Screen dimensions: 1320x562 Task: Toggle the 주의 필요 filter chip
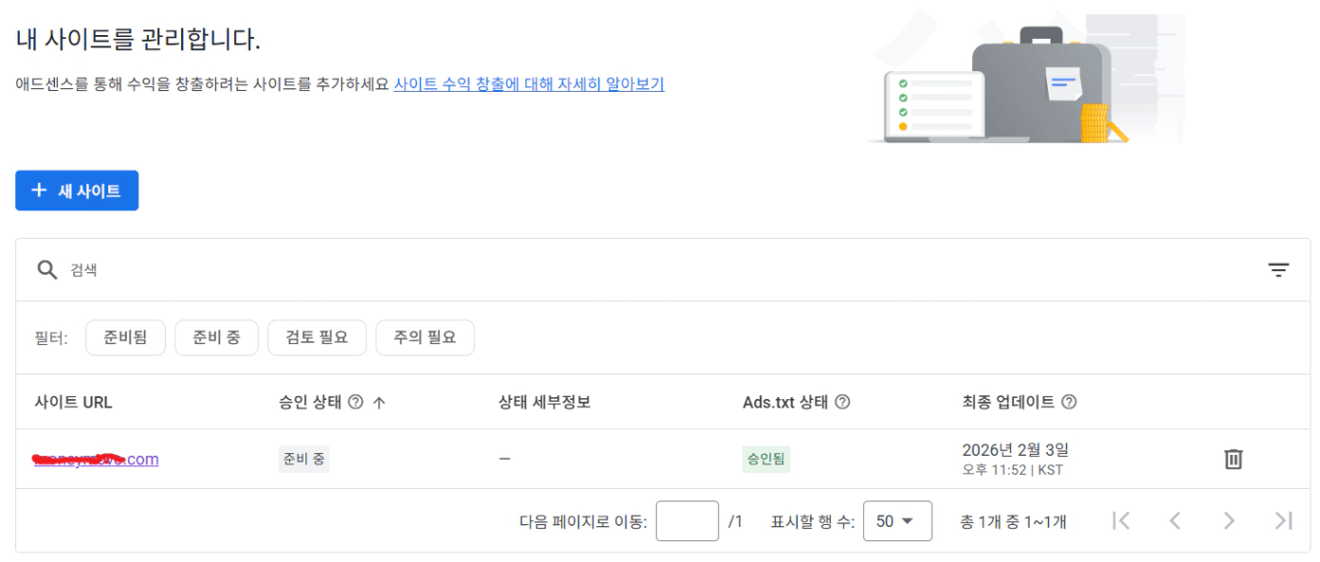(425, 337)
